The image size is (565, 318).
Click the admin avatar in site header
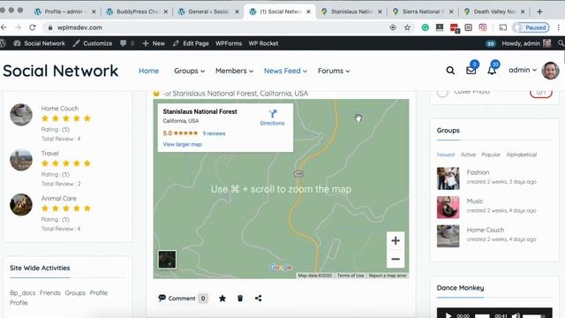point(550,71)
